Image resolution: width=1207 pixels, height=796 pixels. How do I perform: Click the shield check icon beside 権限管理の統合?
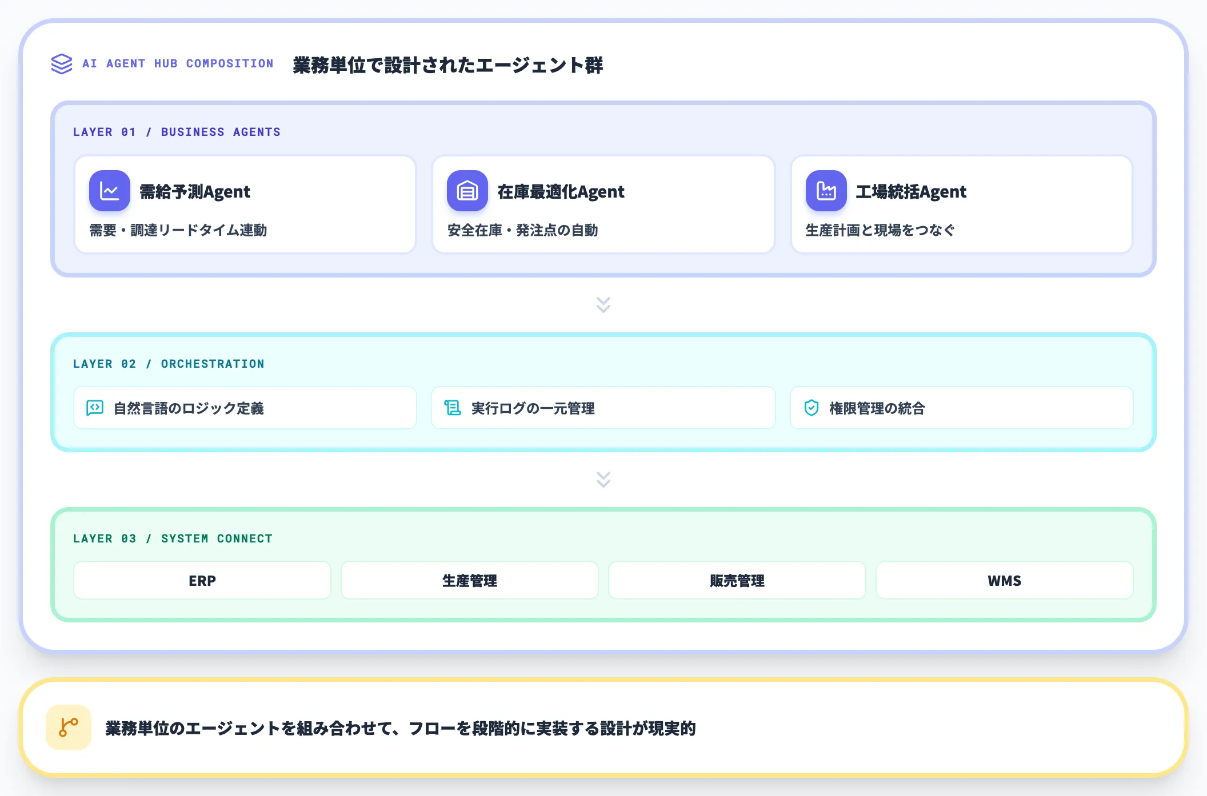(x=812, y=408)
